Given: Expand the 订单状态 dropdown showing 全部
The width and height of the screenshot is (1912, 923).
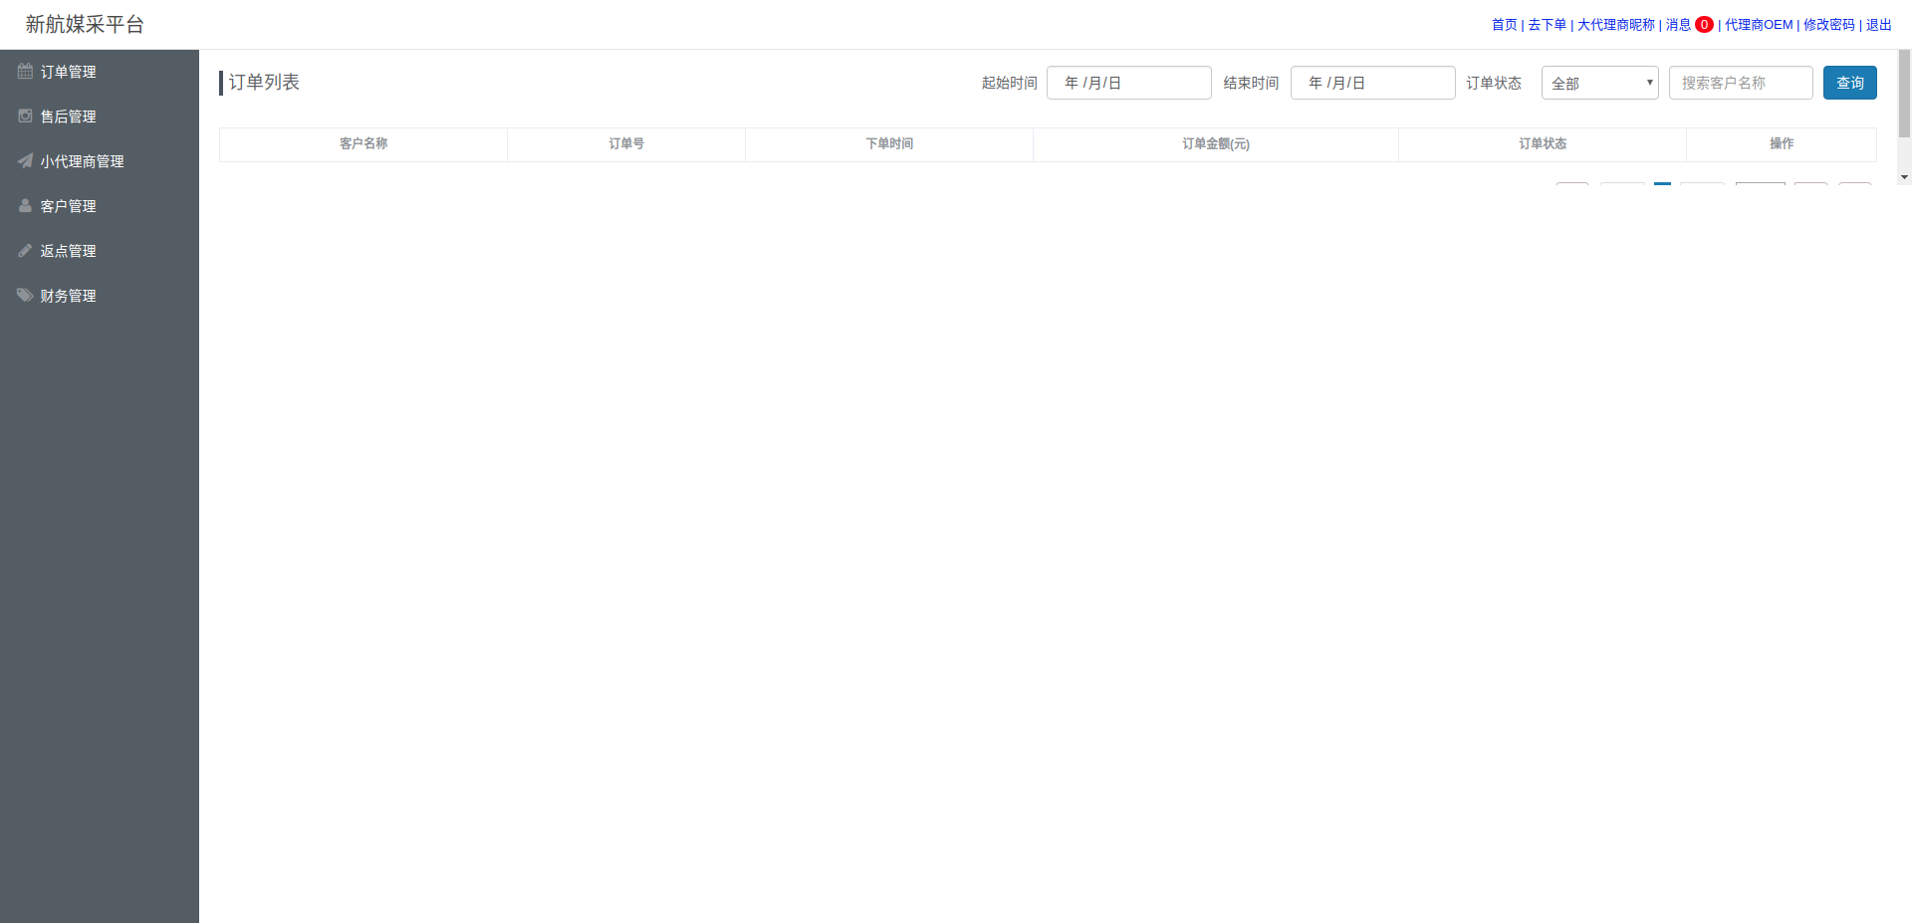Looking at the screenshot, I should (1599, 83).
